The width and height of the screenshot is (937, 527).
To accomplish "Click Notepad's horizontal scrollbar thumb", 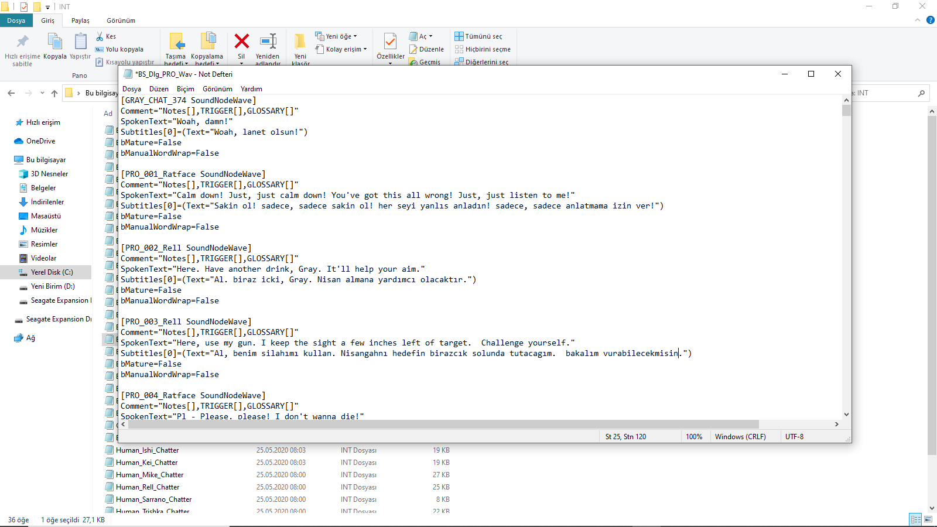I will click(x=443, y=425).
